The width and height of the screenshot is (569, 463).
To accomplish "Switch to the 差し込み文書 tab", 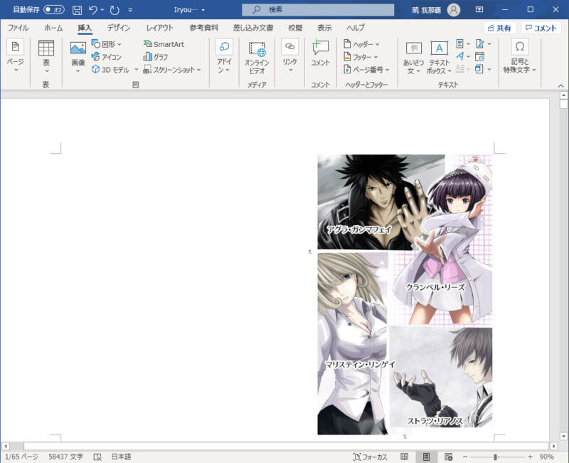I will coord(253,28).
